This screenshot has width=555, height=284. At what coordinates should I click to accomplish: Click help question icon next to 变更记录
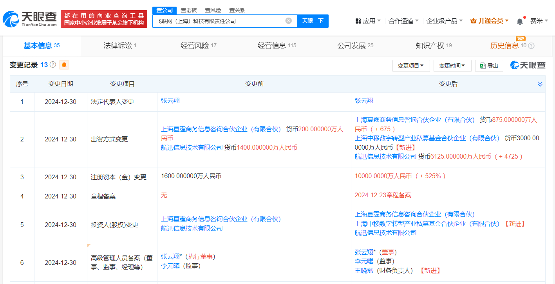53,65
